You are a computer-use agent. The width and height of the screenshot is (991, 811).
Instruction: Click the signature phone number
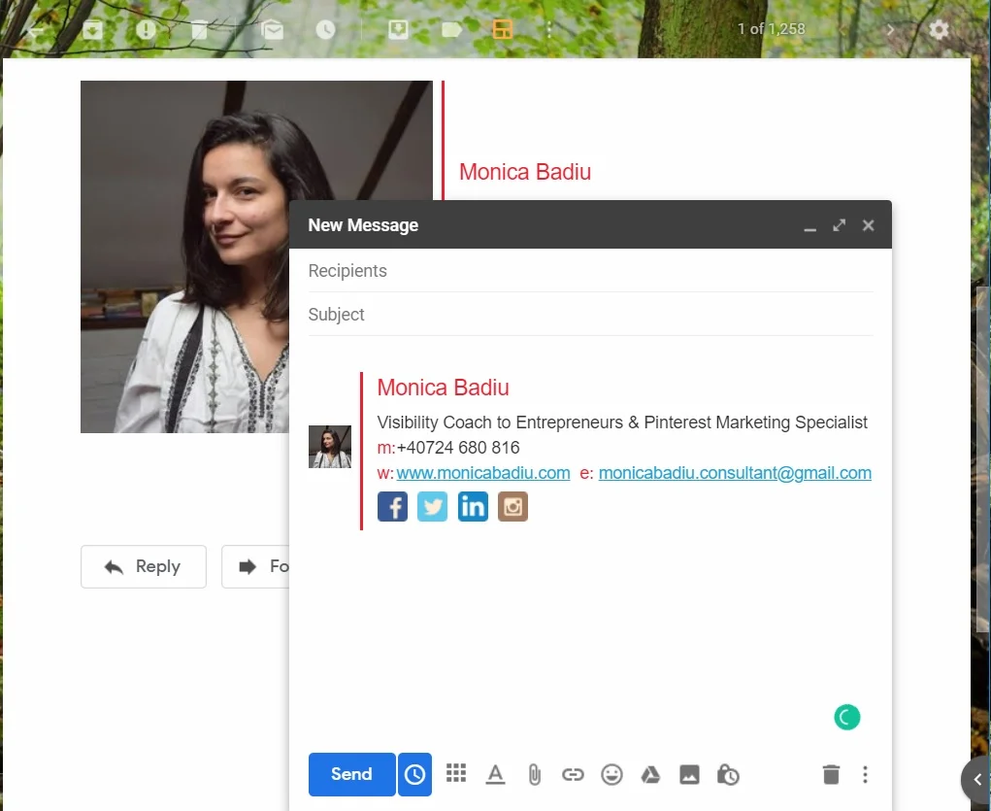[458, 448]
